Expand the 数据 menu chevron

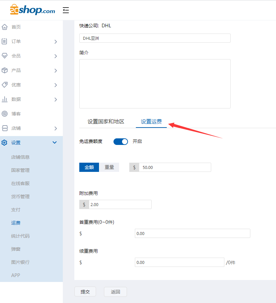56,100
